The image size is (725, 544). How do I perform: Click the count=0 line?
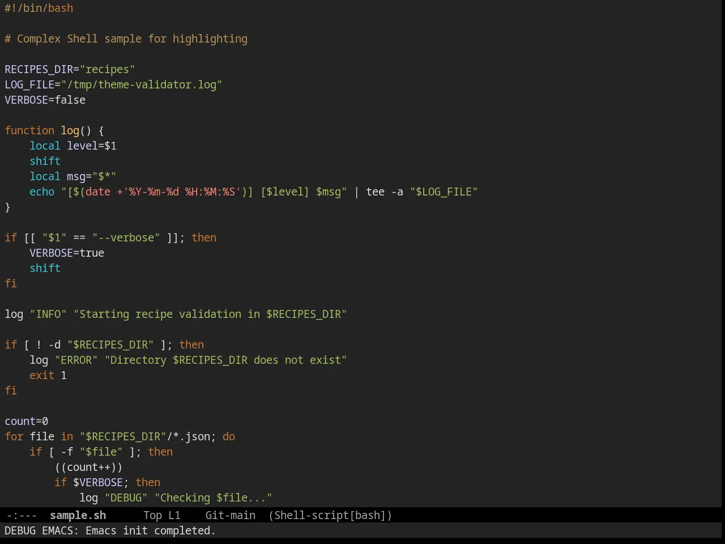click(27, 421)
